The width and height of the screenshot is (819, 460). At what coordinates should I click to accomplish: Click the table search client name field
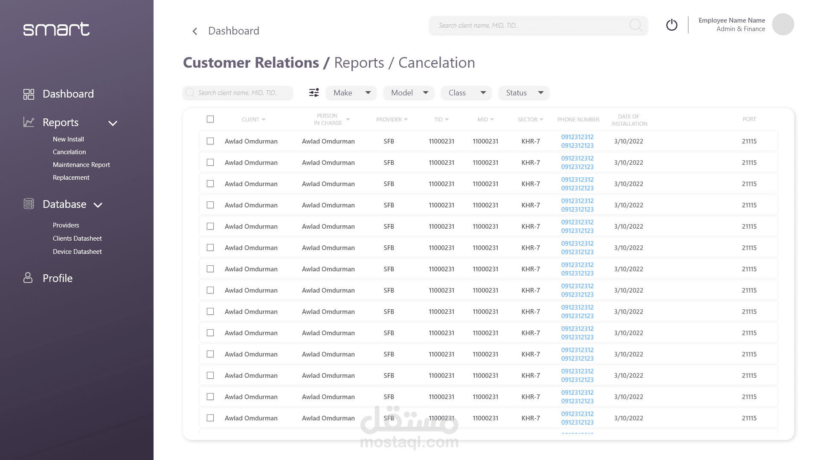[x=238, y=93]
